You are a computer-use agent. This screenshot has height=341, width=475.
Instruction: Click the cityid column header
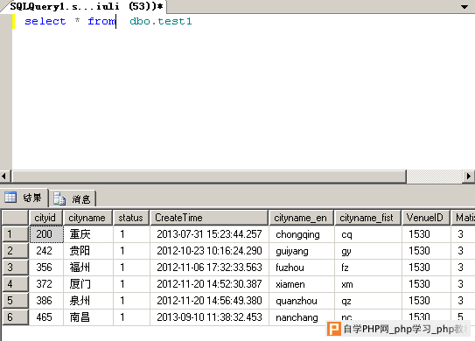[x=45, y=218]
